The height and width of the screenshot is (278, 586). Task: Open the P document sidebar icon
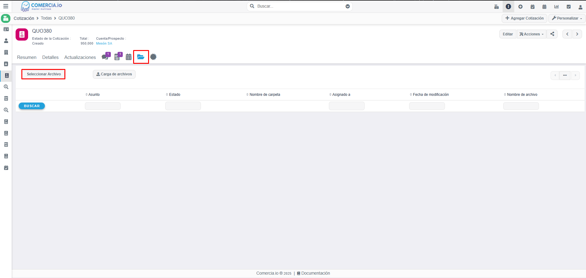pyautogui.click(x=6, y=133)
